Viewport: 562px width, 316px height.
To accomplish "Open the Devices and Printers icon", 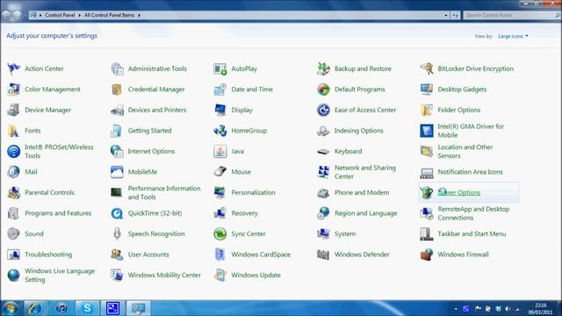I will (x=117, y=110).
